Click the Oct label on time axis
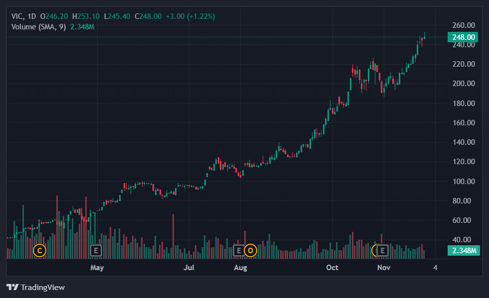 coord(332,268)
